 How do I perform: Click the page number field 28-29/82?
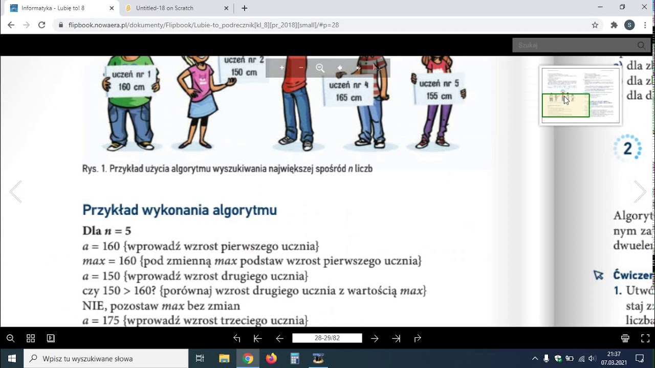point(327,338)
